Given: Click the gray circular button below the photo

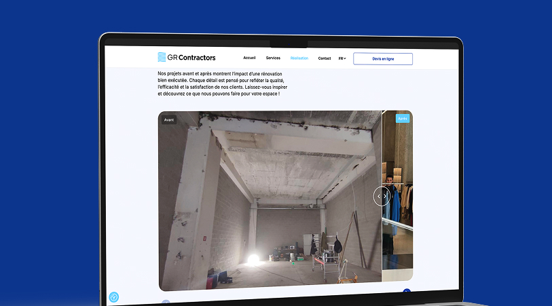Looking at the screenshot, I should [x=166, y=303].
